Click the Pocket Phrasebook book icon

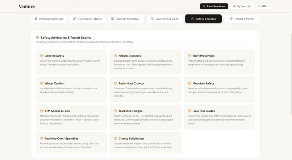pos(112,19)
